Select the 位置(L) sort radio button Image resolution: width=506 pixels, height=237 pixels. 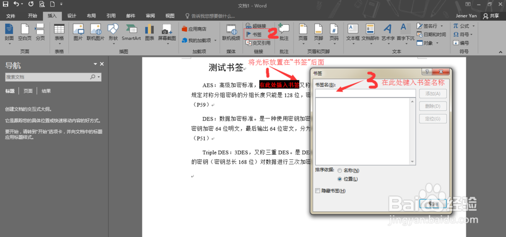click(x=340, y=179)
